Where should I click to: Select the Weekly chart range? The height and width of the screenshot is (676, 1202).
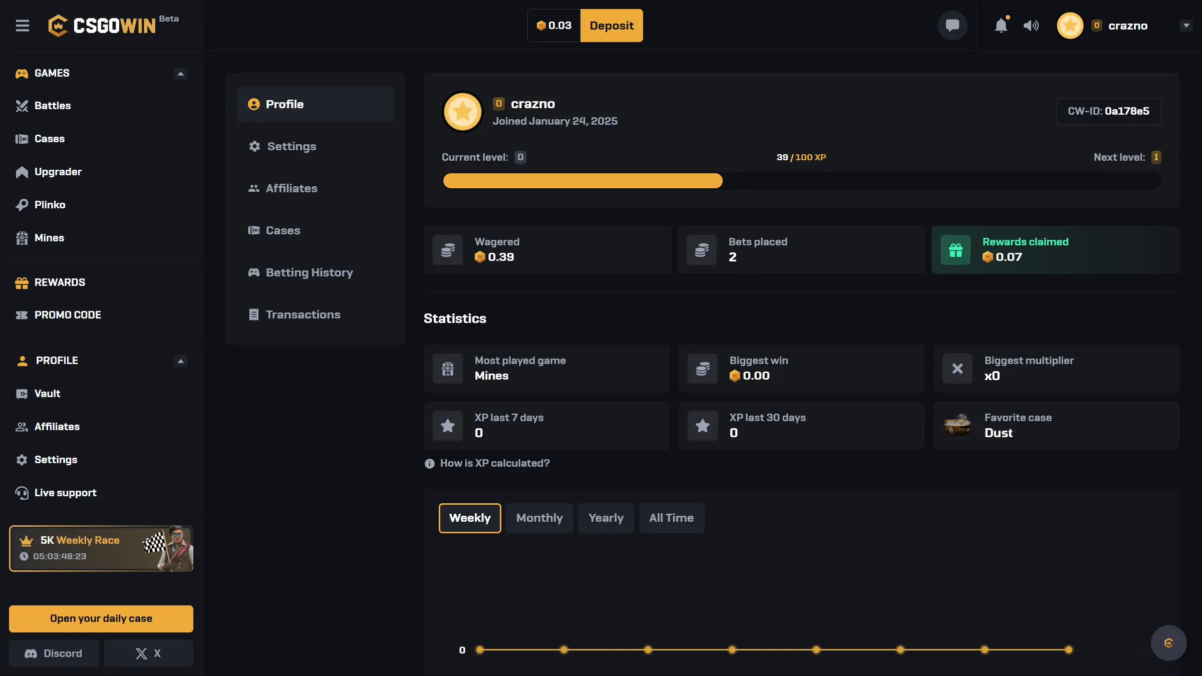pos(469,518)
